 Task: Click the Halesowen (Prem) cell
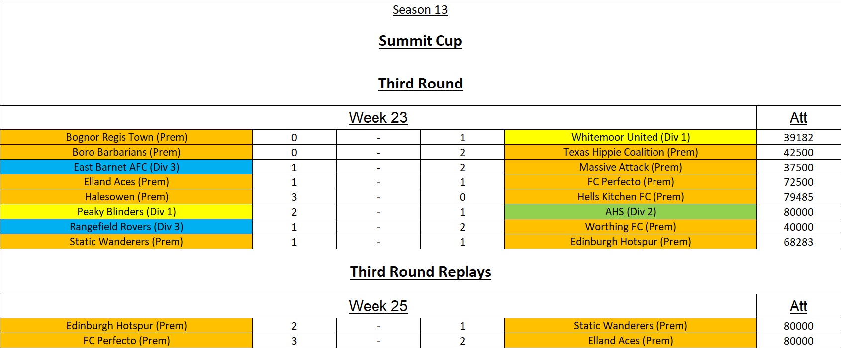pyautogui.click(x=126, y=197)
